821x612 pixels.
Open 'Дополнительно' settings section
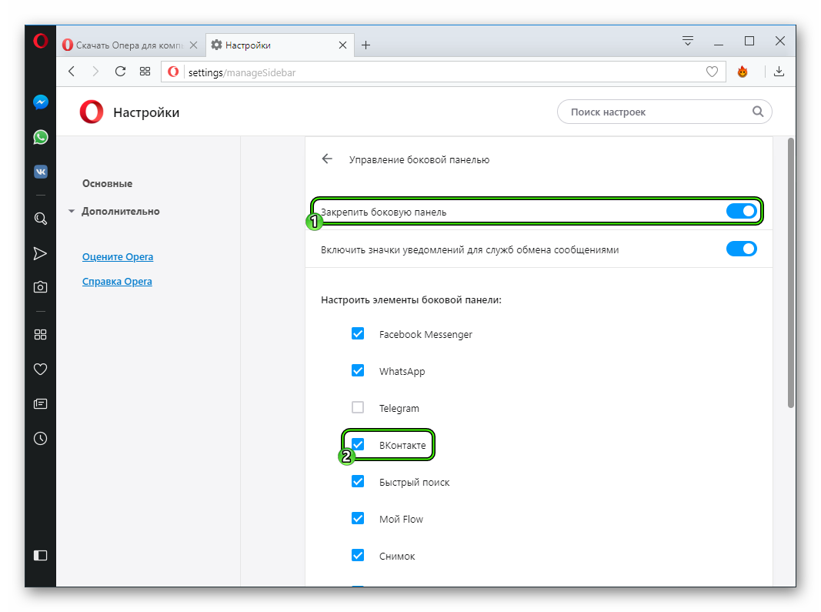pyautogui.click(x=121, y=211)
